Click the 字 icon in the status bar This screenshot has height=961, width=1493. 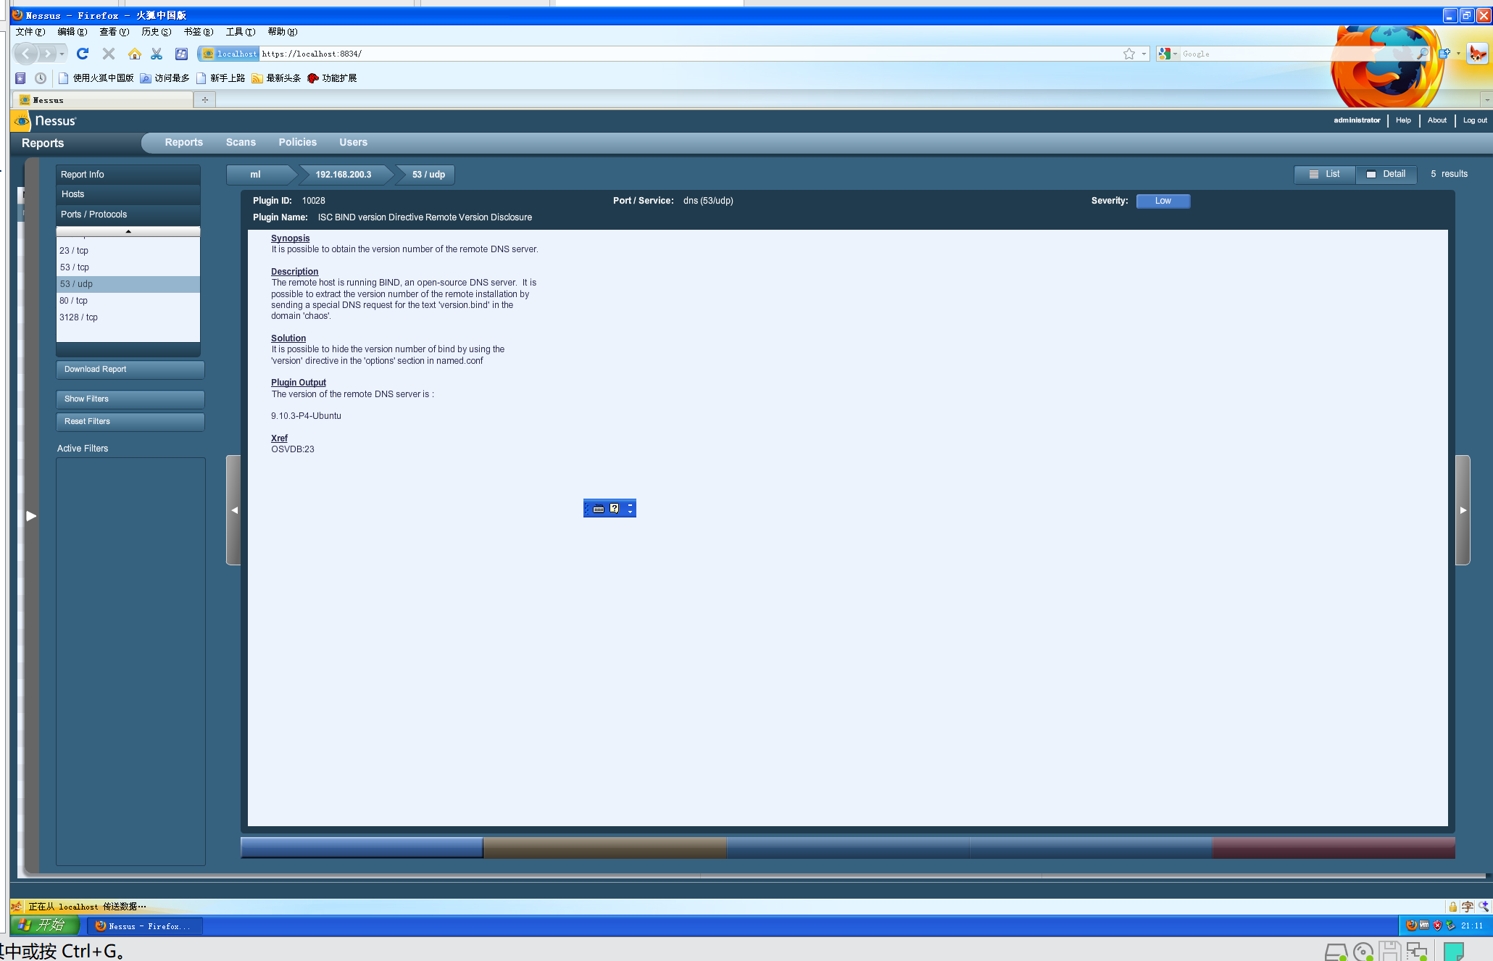coord(1468,907)
